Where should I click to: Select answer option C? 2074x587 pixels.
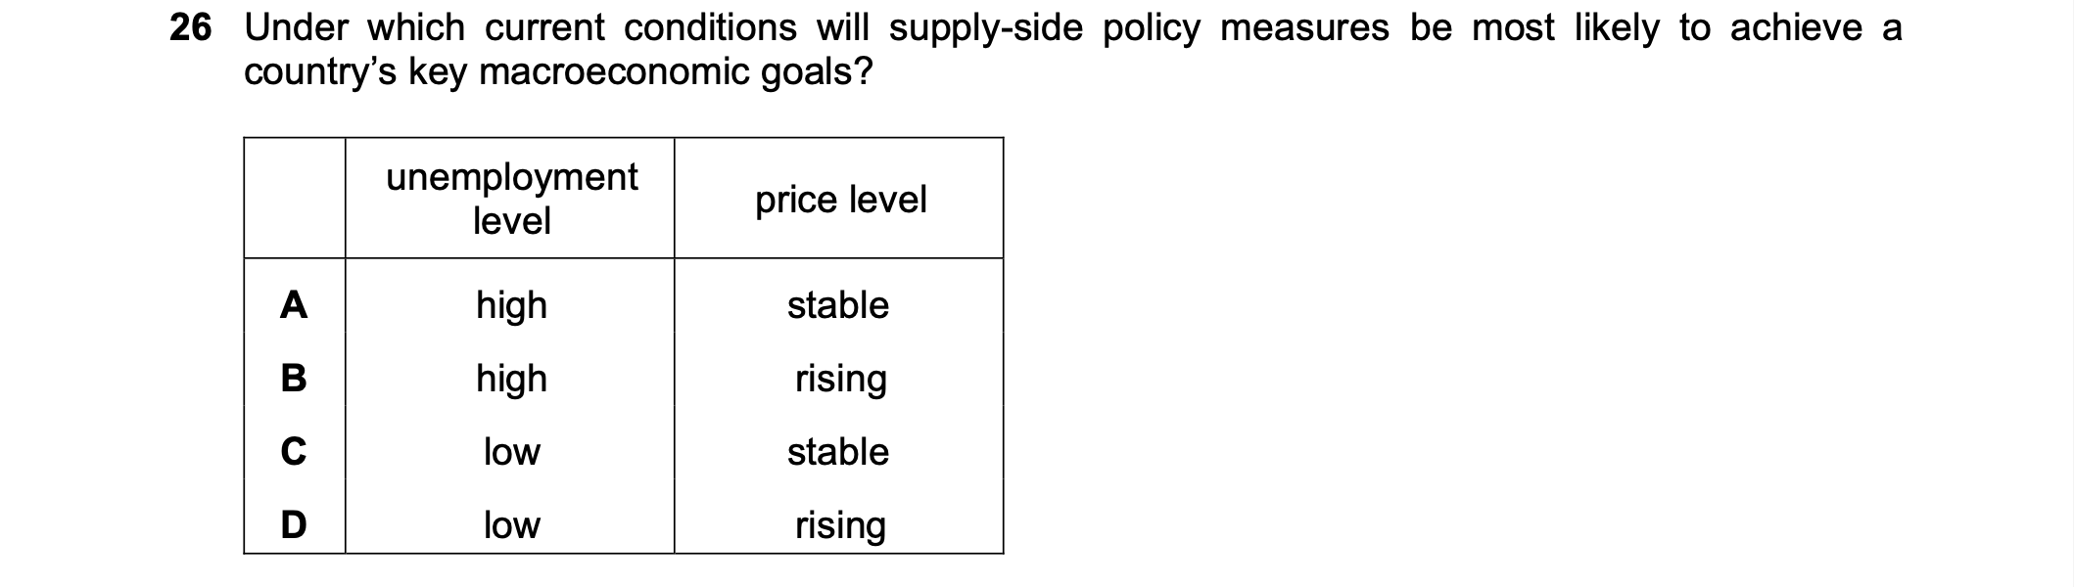[294, 452]
